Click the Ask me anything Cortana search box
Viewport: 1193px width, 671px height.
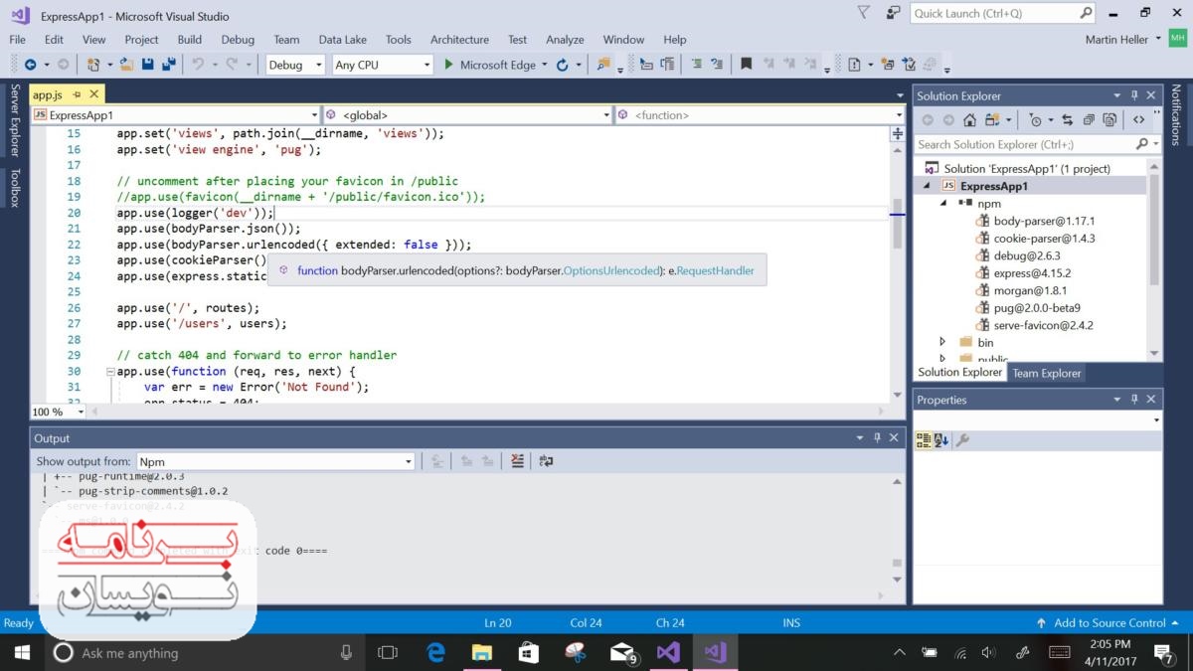[x=205, y=653]
